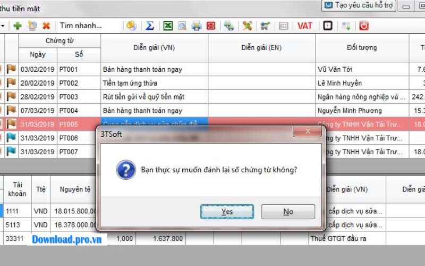
Task: Select the date cell 20/02/2019
Action: [38, 83]
